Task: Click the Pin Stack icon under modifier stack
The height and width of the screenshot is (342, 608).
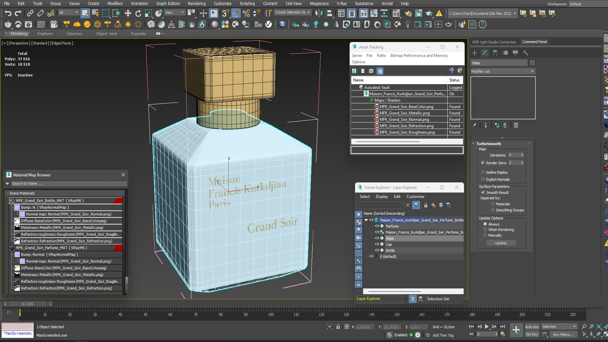Action: tap(474, 125)
